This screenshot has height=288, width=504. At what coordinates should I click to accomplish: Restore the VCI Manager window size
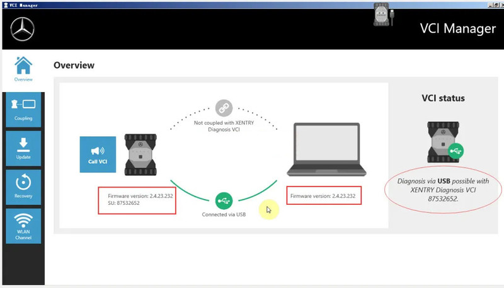(x=496, y=5)
